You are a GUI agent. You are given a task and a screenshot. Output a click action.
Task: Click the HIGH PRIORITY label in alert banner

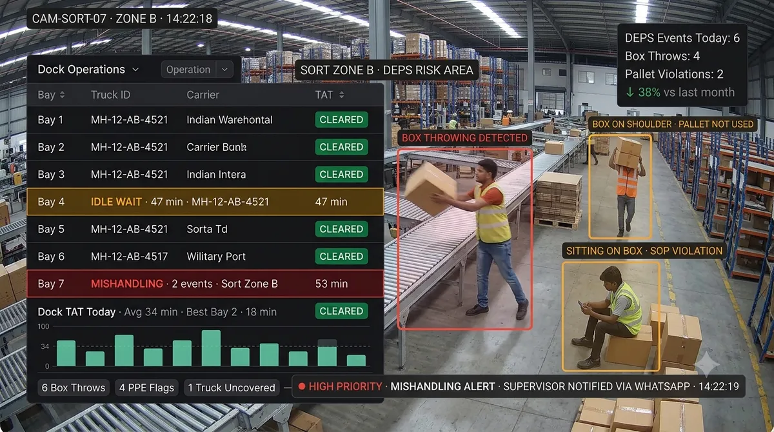(345, 387)
